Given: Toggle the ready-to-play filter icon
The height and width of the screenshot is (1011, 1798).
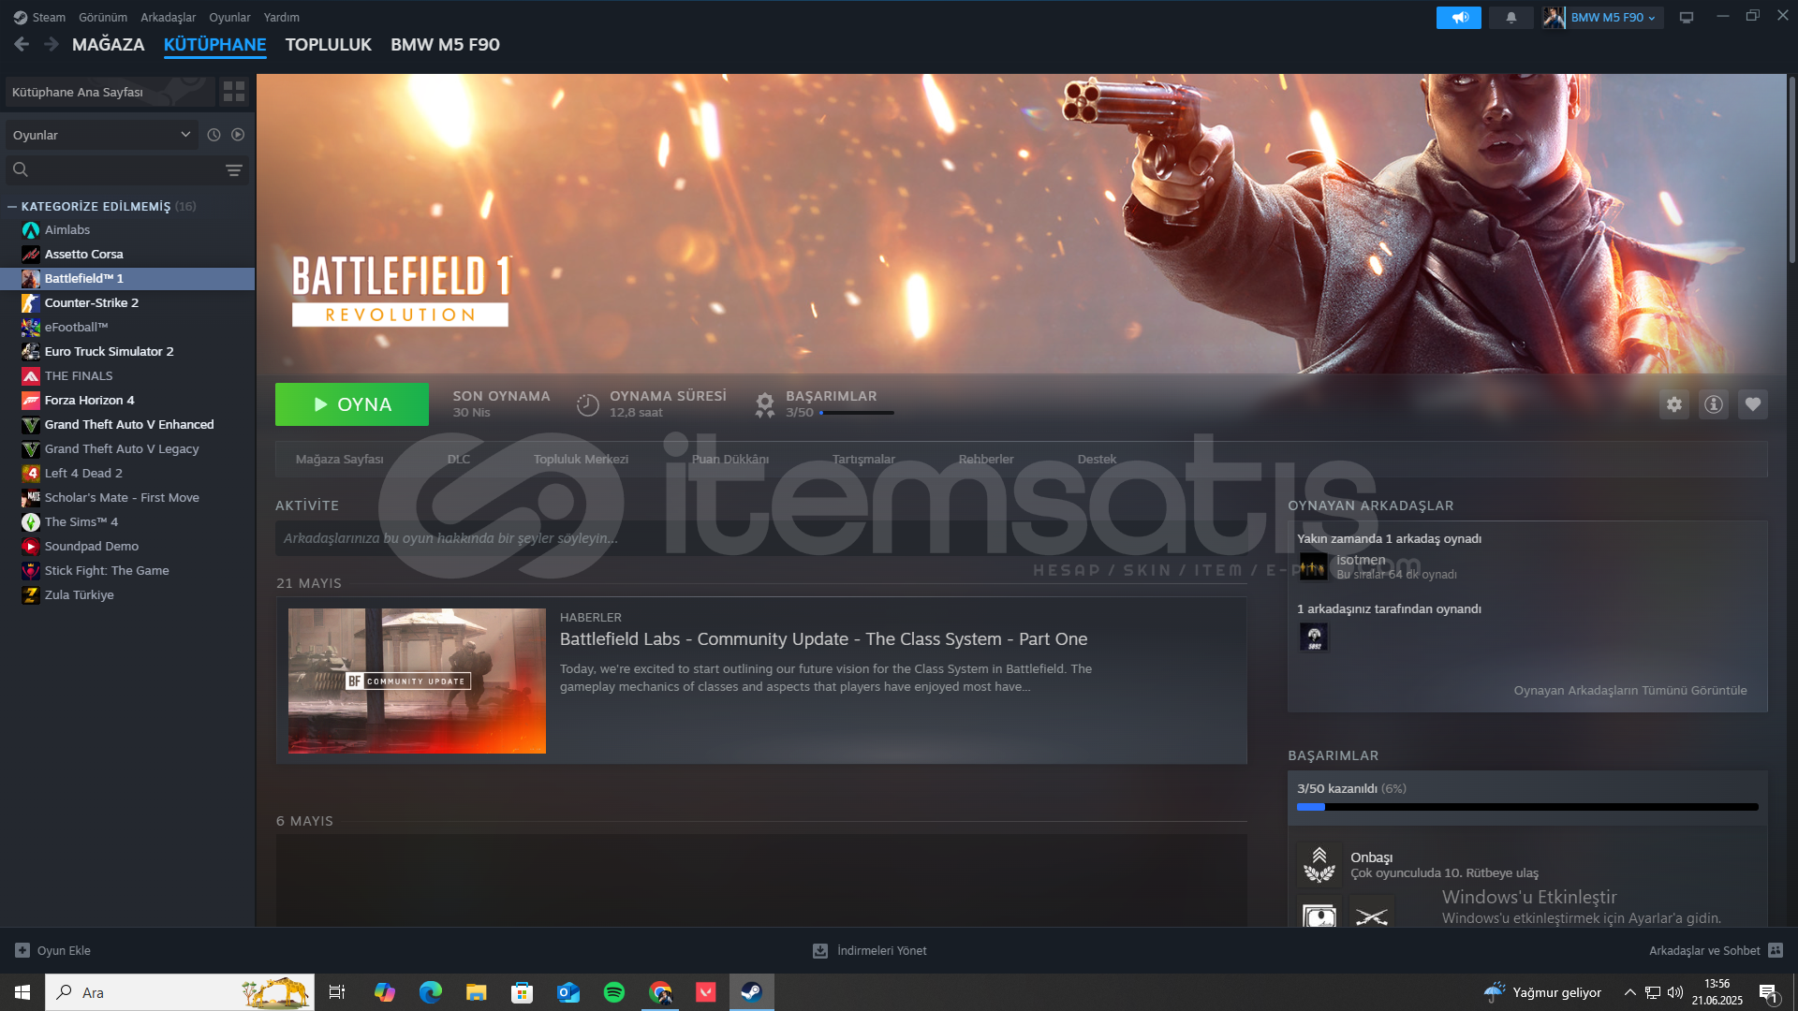Looking at the screenshot, I should click(x=238, y=135).
